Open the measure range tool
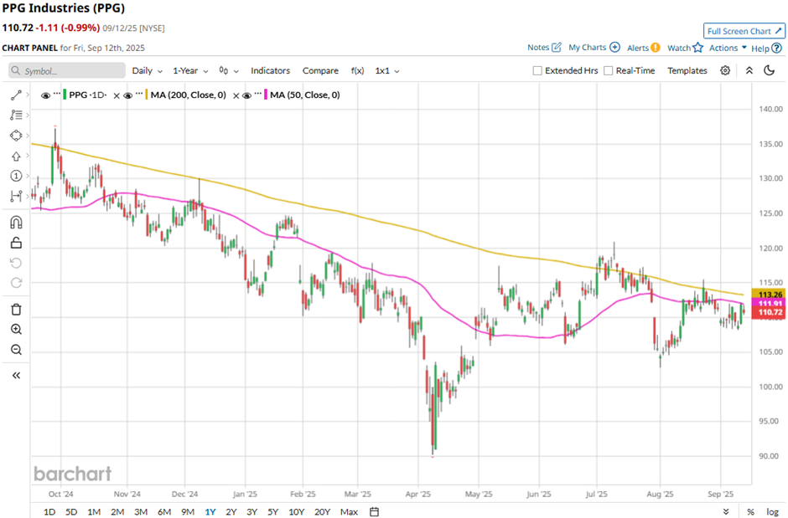The image size is (788, 518). [x=16, y=196]
